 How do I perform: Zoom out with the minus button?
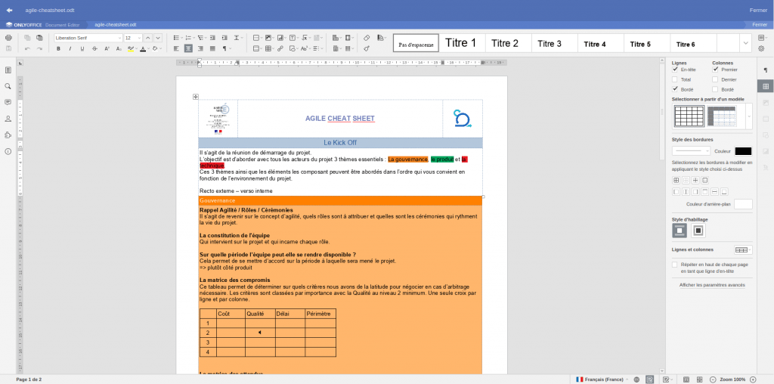pos(713,379)
